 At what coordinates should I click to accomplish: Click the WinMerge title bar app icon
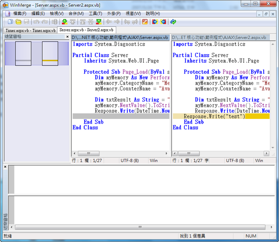click(x=5, y=5)
